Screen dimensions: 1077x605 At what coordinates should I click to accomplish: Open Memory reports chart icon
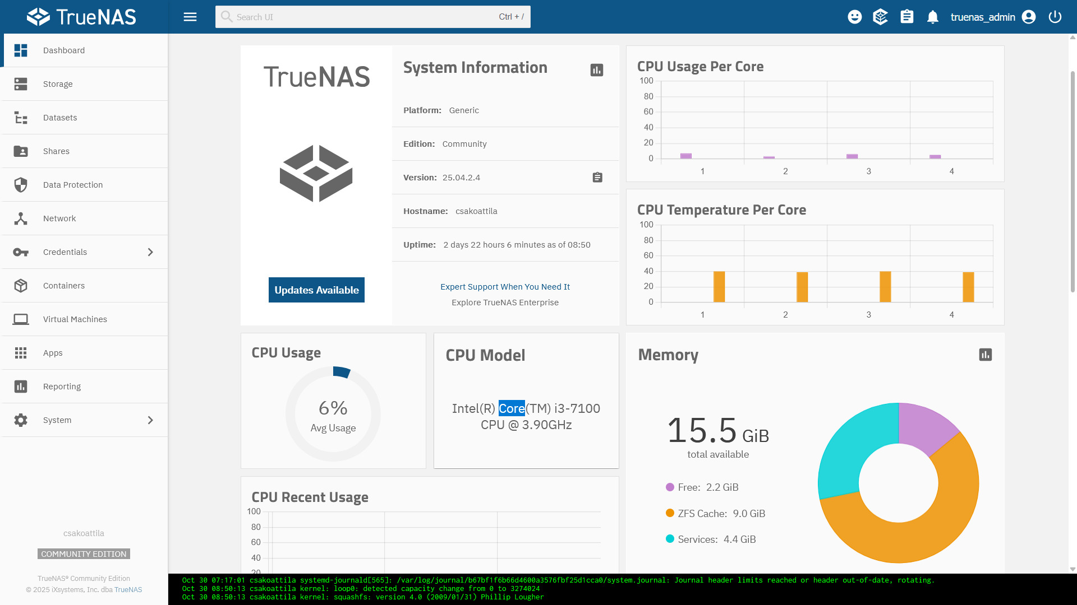coord(985,355)
